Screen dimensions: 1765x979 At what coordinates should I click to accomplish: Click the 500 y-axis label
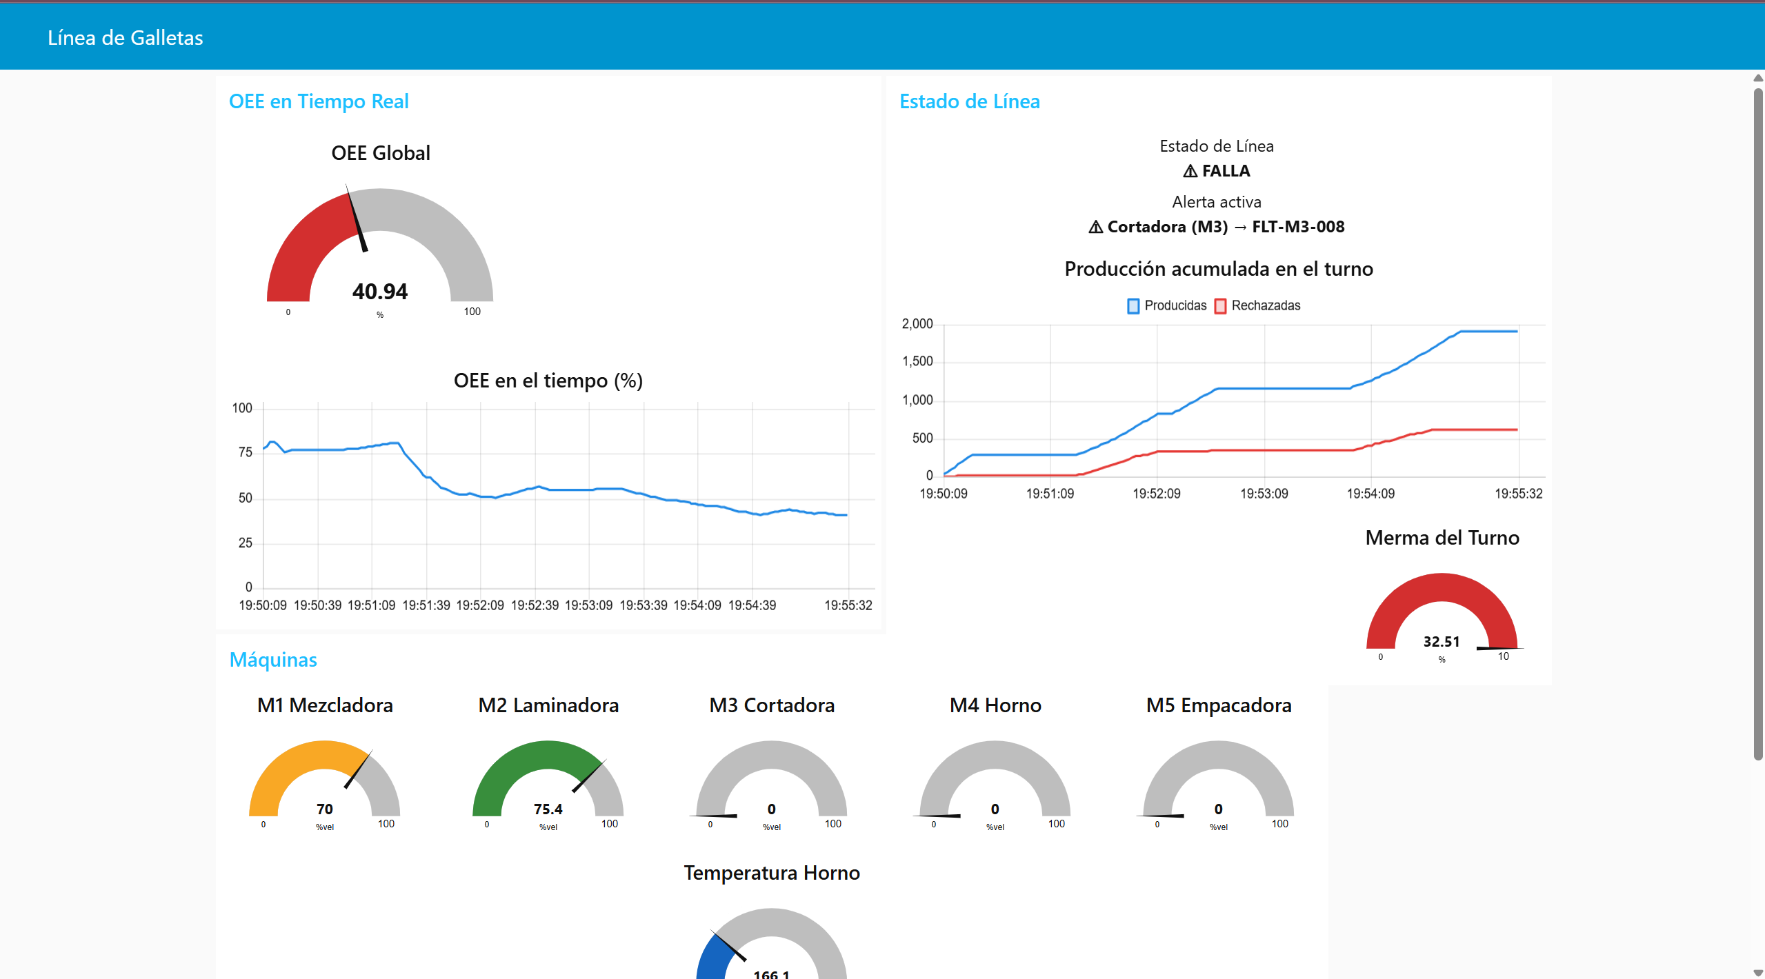(x=922, y=438)
